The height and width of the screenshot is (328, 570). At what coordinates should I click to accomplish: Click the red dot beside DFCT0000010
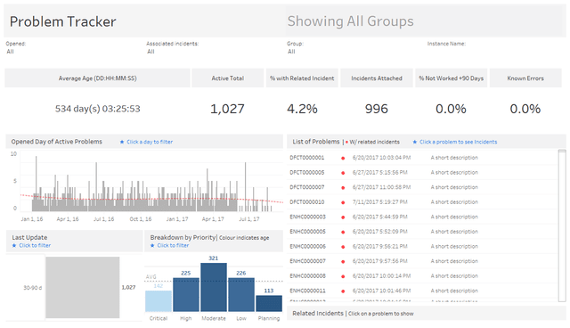coord(343,202)
